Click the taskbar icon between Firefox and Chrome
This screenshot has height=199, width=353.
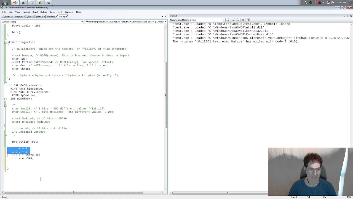point(32,3)
